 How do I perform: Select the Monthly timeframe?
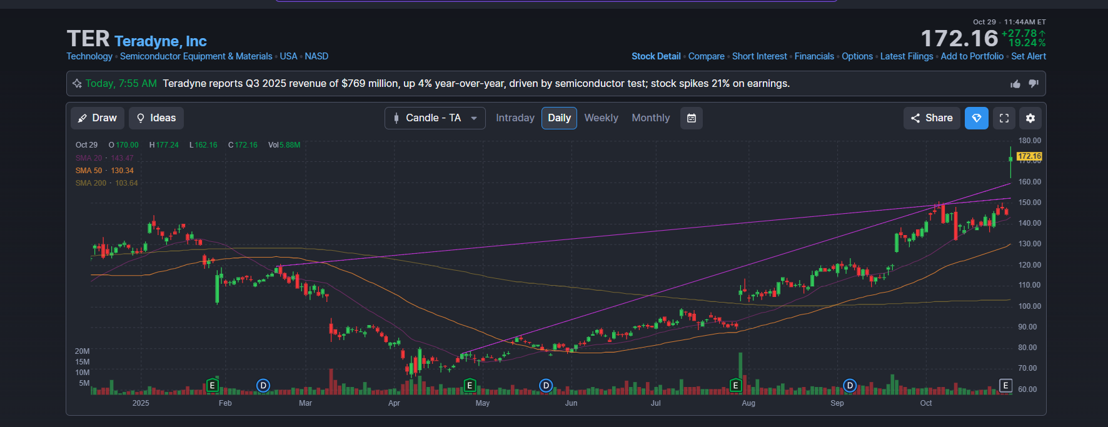[650, 118]
